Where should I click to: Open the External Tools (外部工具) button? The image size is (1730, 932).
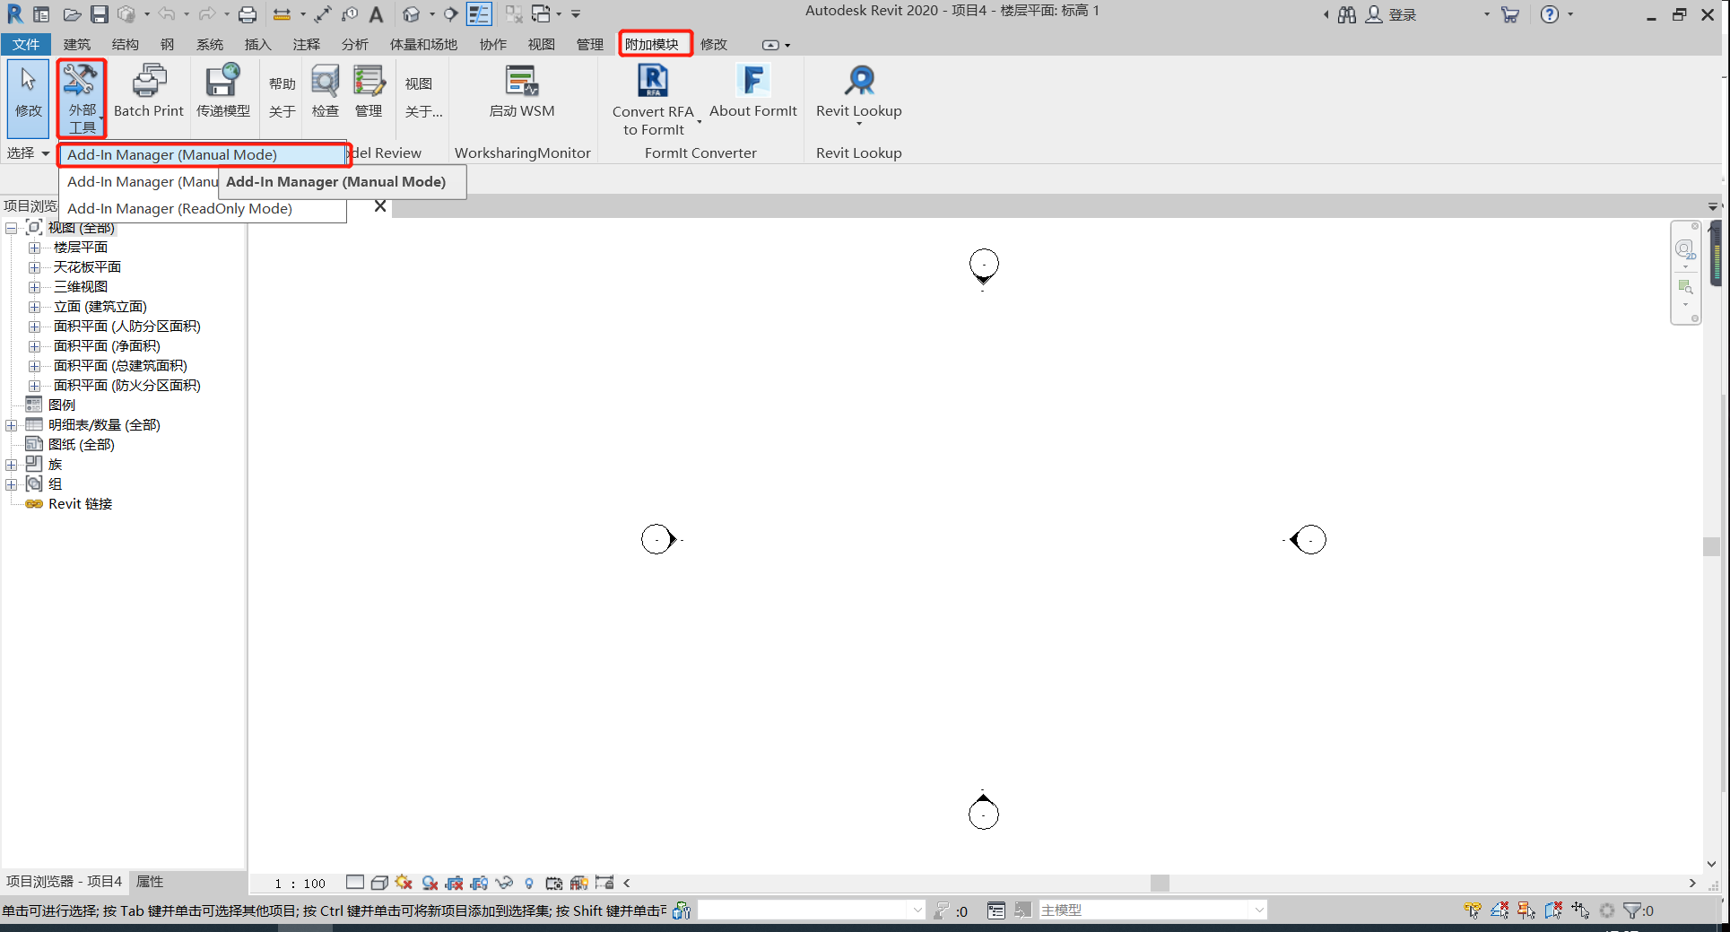click(x=82, y=99)
